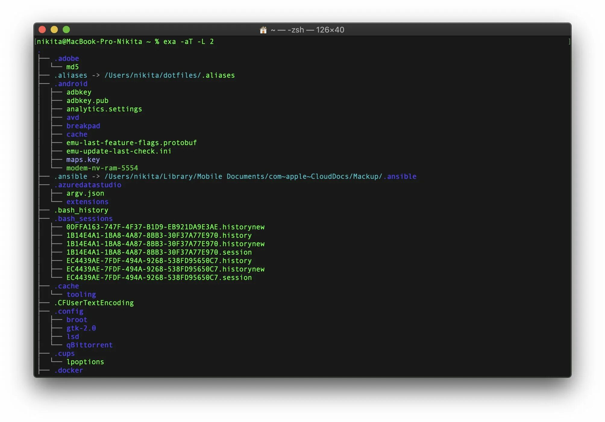Click the lpoptions file under .cups
605x422 pixels.
pos(85,362)
